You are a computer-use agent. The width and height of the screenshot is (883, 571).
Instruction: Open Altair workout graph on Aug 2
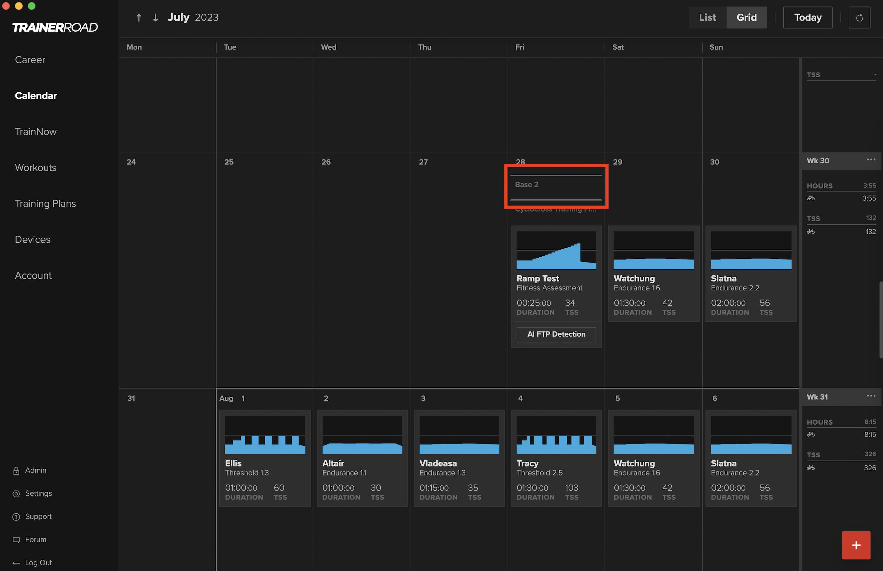(362, 435)
